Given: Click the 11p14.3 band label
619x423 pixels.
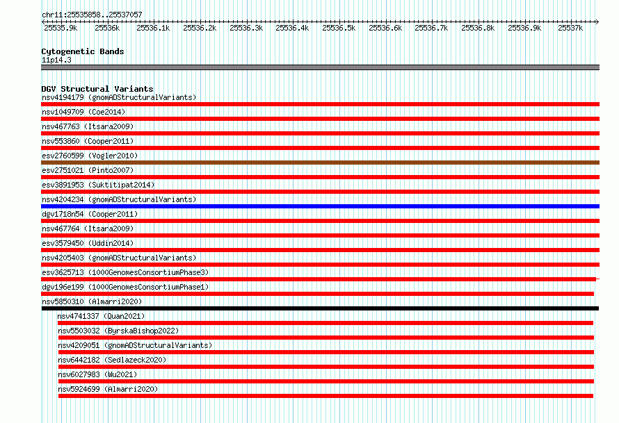Looking at the screenshot, I should tap(56, 60).
